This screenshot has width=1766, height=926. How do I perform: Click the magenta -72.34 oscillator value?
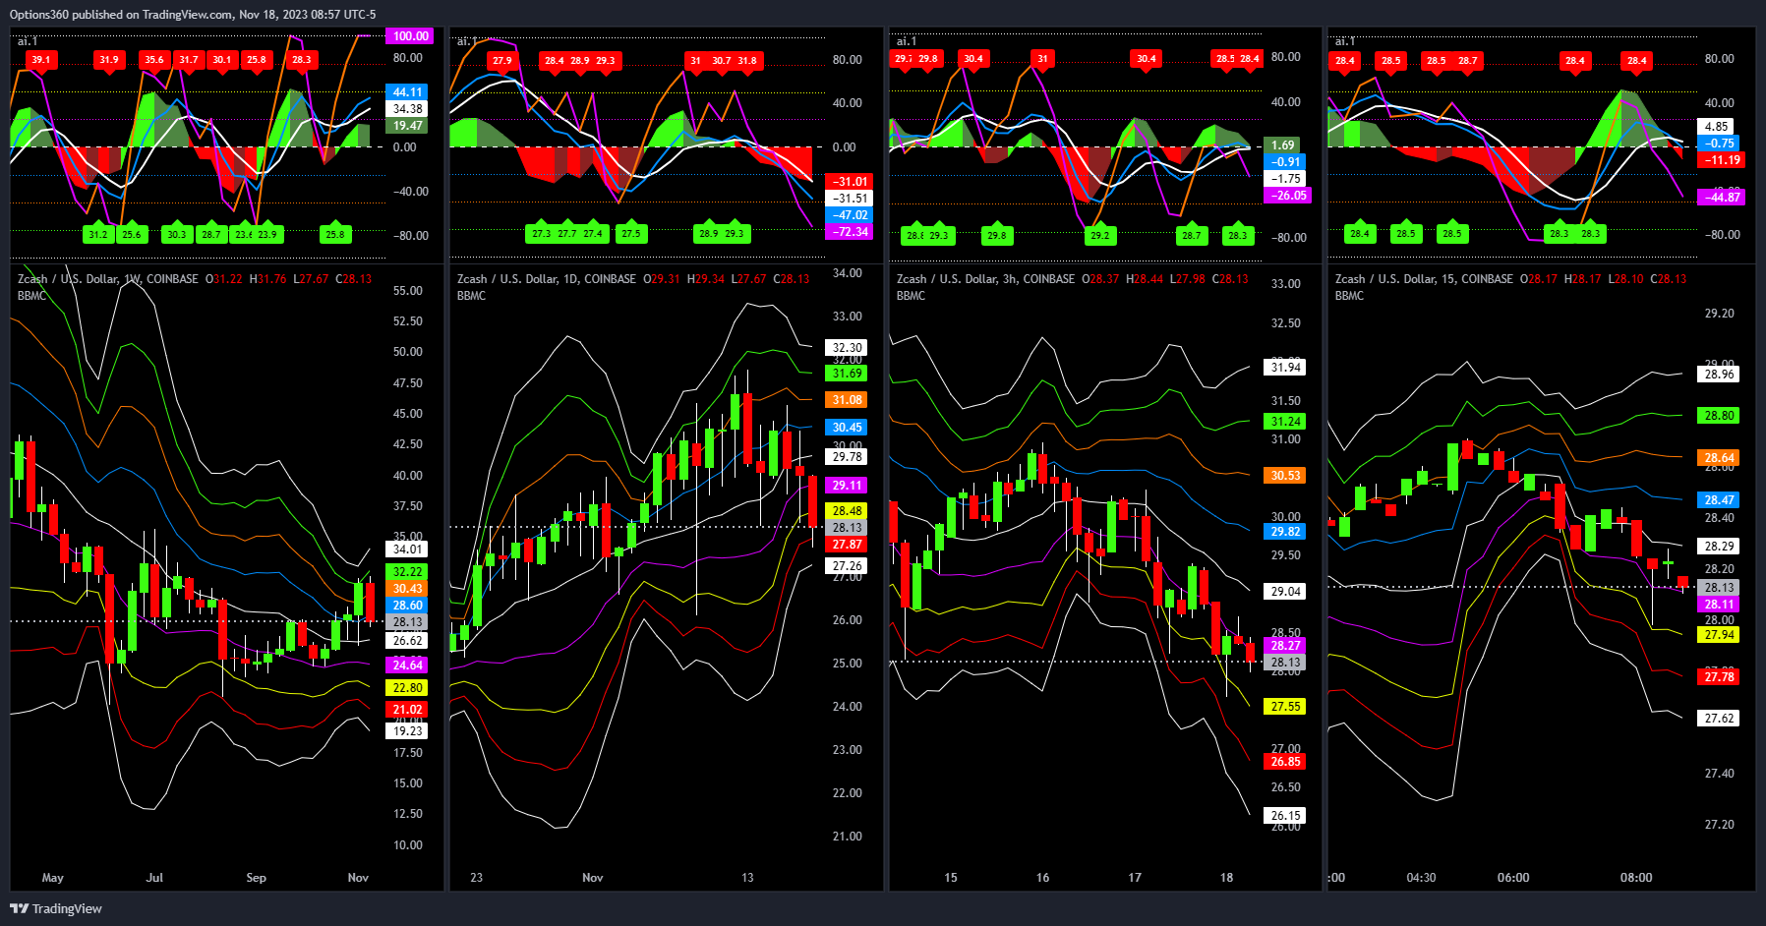(x=850, y=232)
